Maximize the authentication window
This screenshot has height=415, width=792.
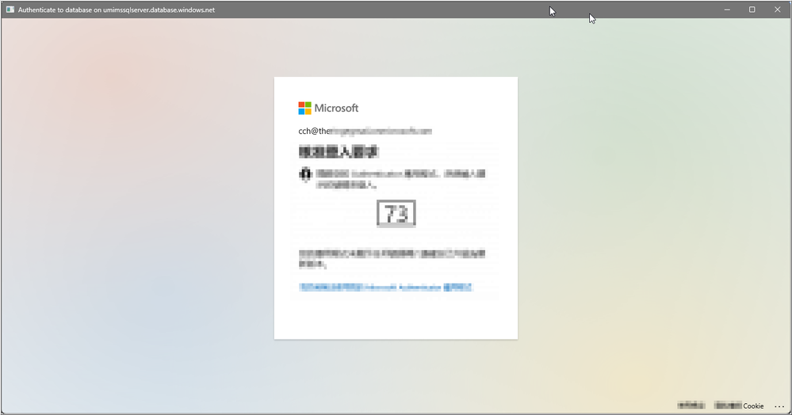(x=752, y=10)
